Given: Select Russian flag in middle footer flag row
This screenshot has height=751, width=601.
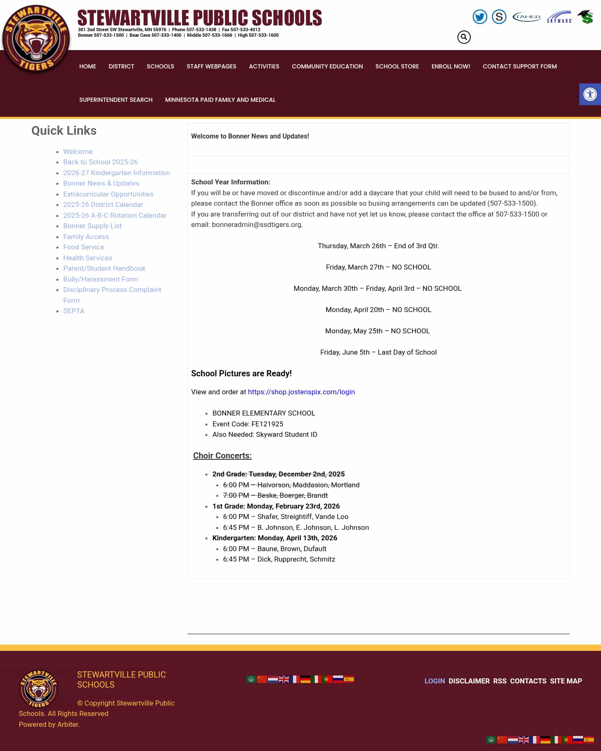Looking at the screenshot, I should 338,679.
